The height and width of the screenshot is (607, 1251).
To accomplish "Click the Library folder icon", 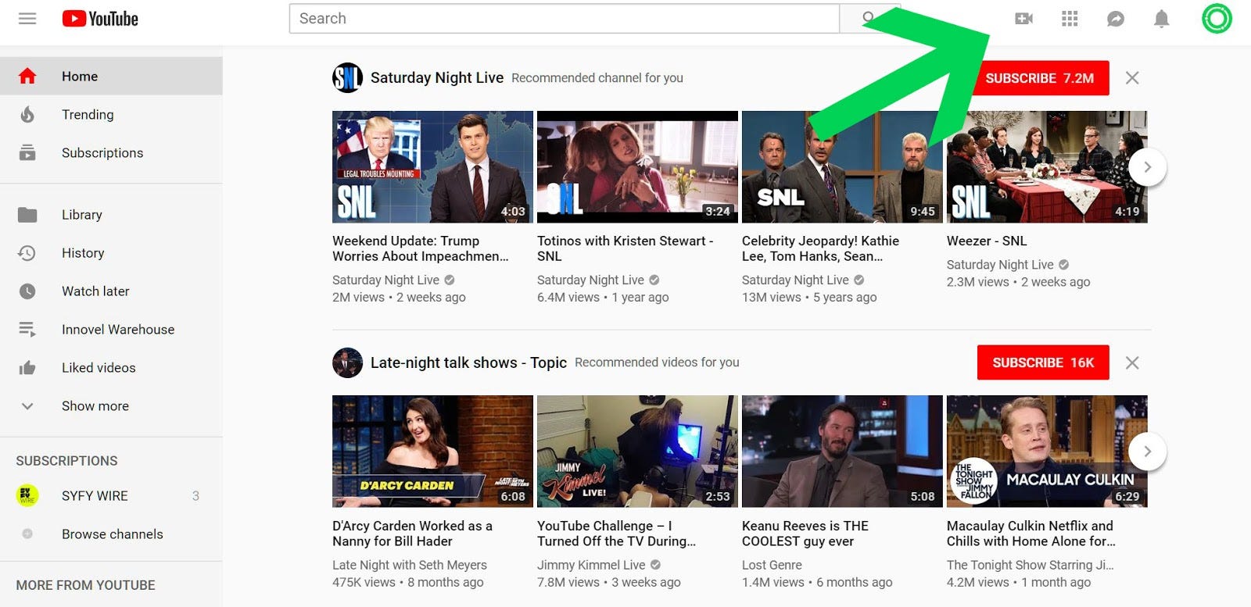I will pos(27,214).
